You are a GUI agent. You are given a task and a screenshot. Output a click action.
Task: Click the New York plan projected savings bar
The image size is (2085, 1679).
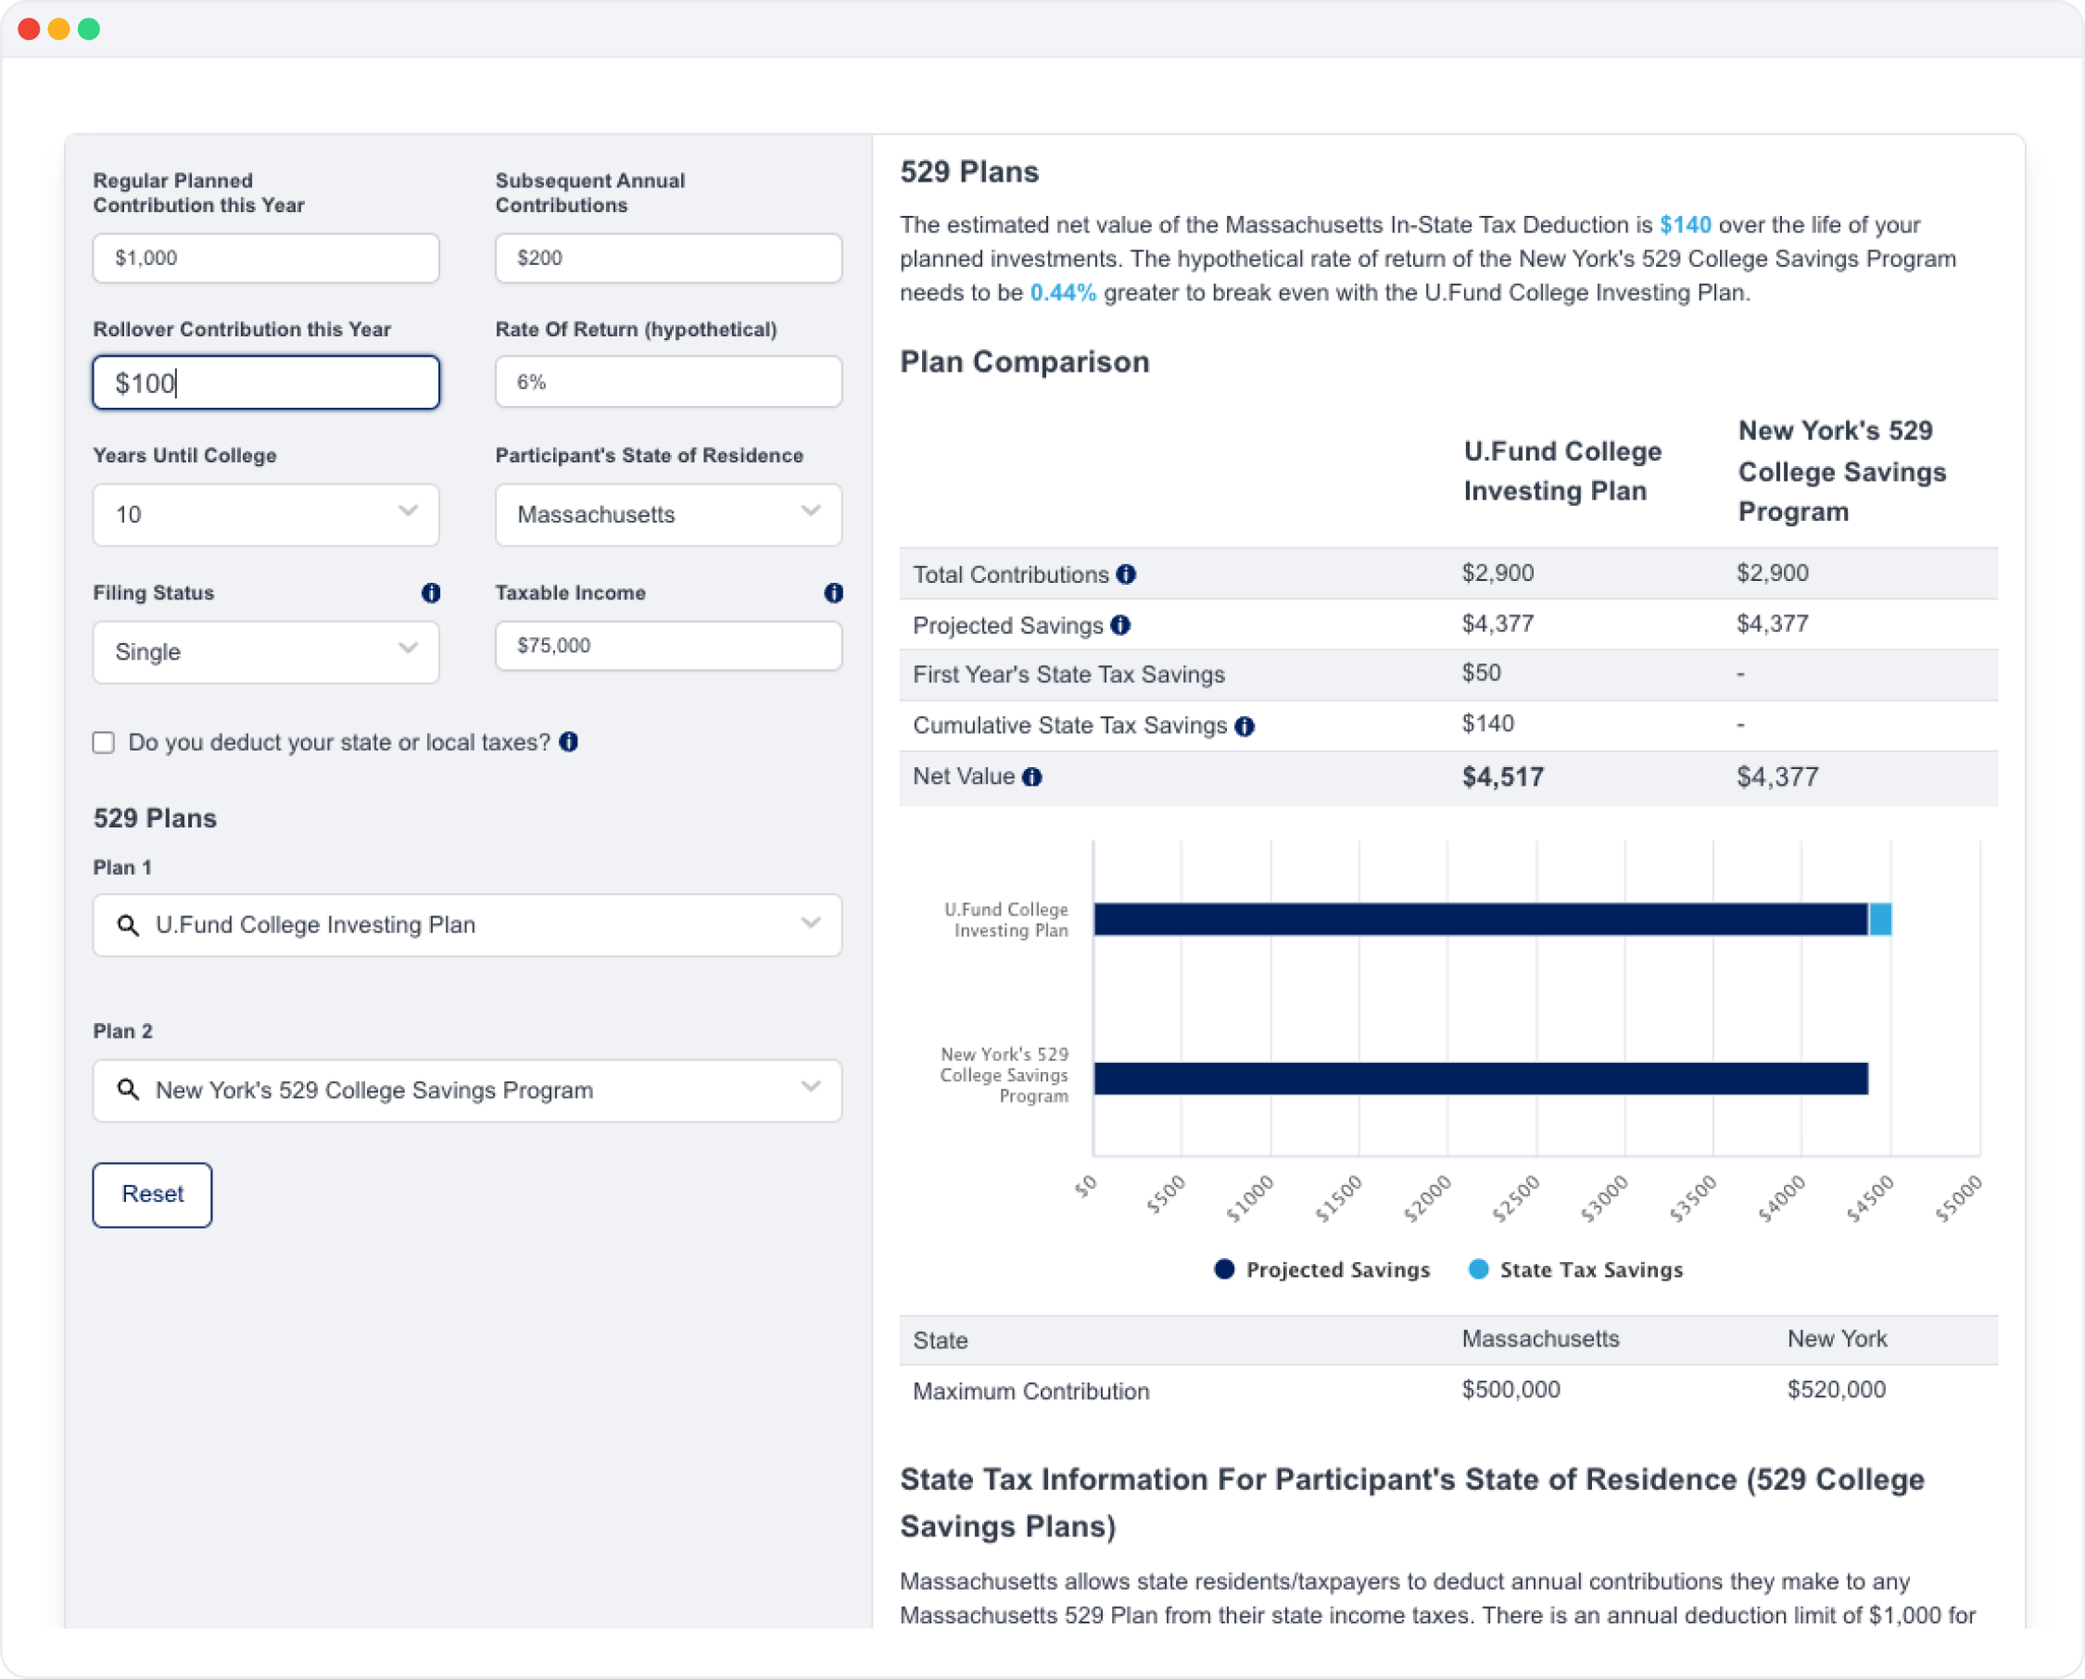point(1481,1079)
